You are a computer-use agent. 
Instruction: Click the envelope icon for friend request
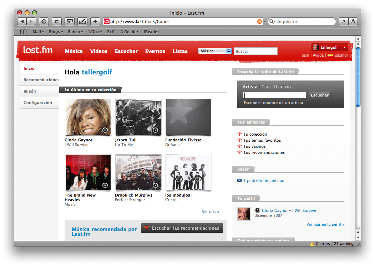coord(239,180)
